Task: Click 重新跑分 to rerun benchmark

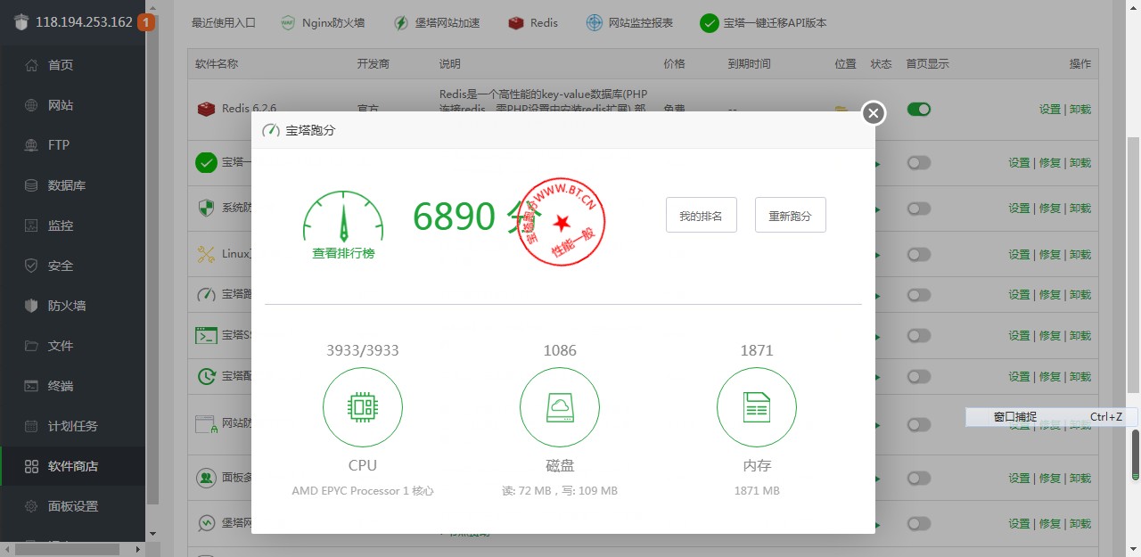Action: point(791,215)
